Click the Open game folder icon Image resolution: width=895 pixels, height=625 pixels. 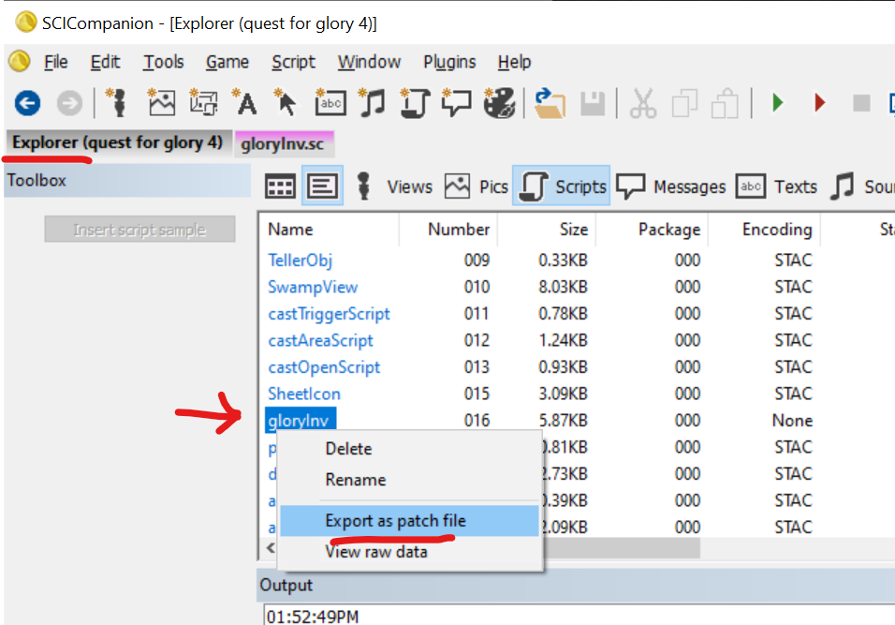point(550,103)
